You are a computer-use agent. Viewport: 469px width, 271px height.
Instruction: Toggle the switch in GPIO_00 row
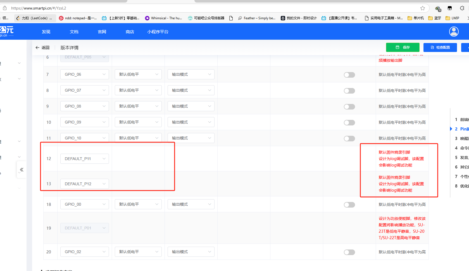click(349, 205)
